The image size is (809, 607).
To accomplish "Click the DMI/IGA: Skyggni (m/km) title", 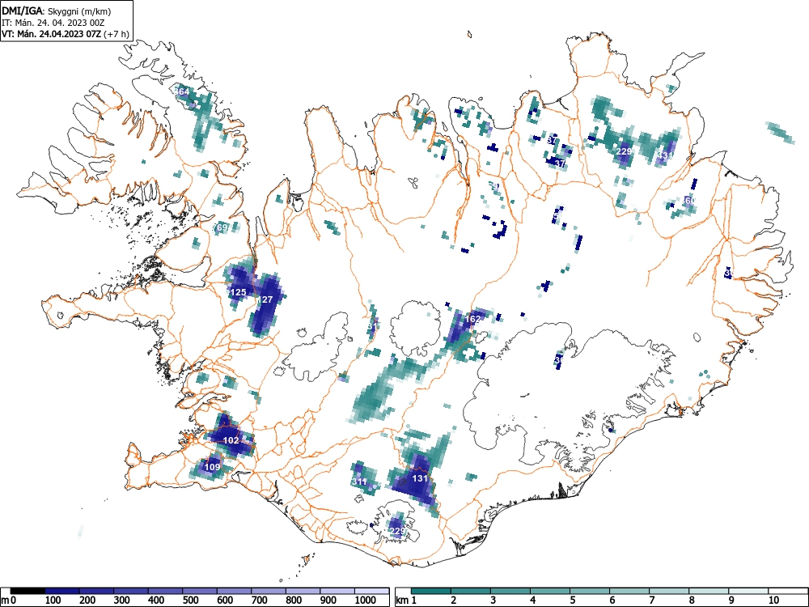I will [57, 11].
